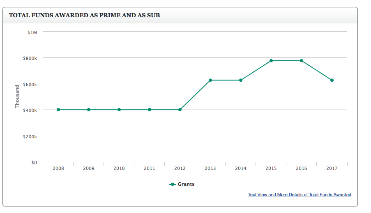The height and width of the screenshot is (213, 371).
Task: Click the 2008 data point on the line
Action: pyautogui.click(x=58, y=110)
